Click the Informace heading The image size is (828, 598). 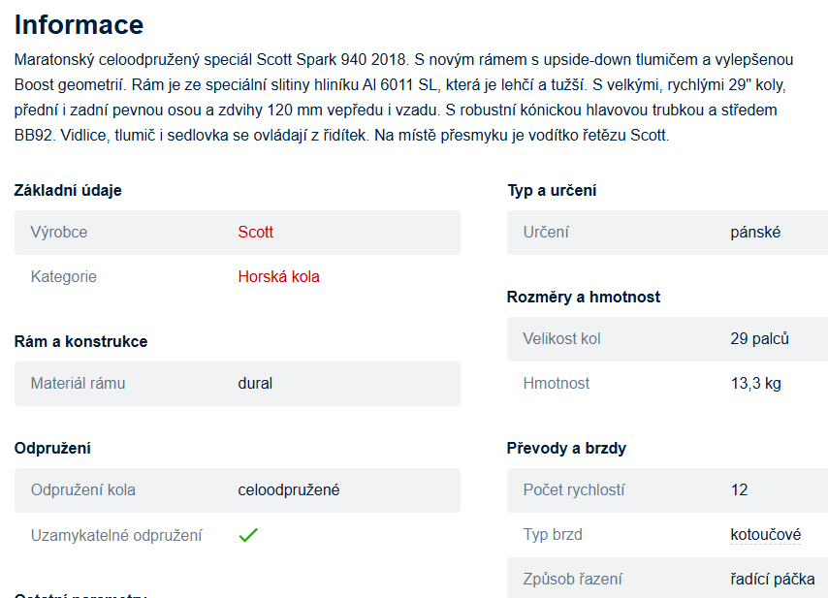point(79,24)
